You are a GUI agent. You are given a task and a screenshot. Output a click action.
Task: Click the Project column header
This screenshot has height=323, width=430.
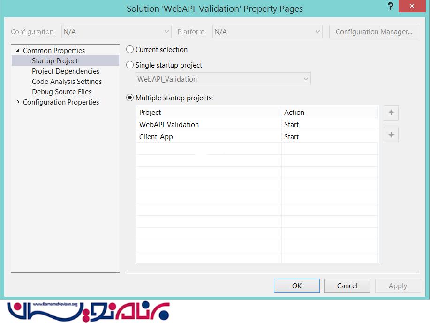click(x=209, y=112)
